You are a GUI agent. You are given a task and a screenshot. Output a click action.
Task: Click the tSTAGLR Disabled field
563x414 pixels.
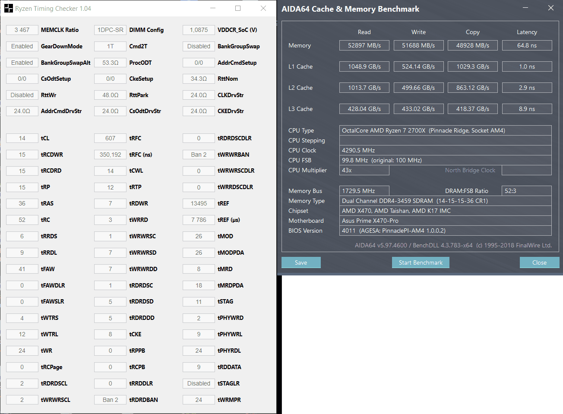(199, 383)
